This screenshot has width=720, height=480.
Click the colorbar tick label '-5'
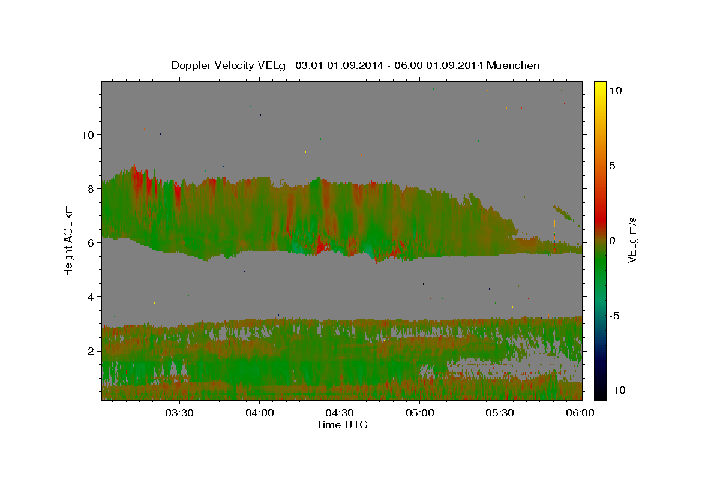614,315
